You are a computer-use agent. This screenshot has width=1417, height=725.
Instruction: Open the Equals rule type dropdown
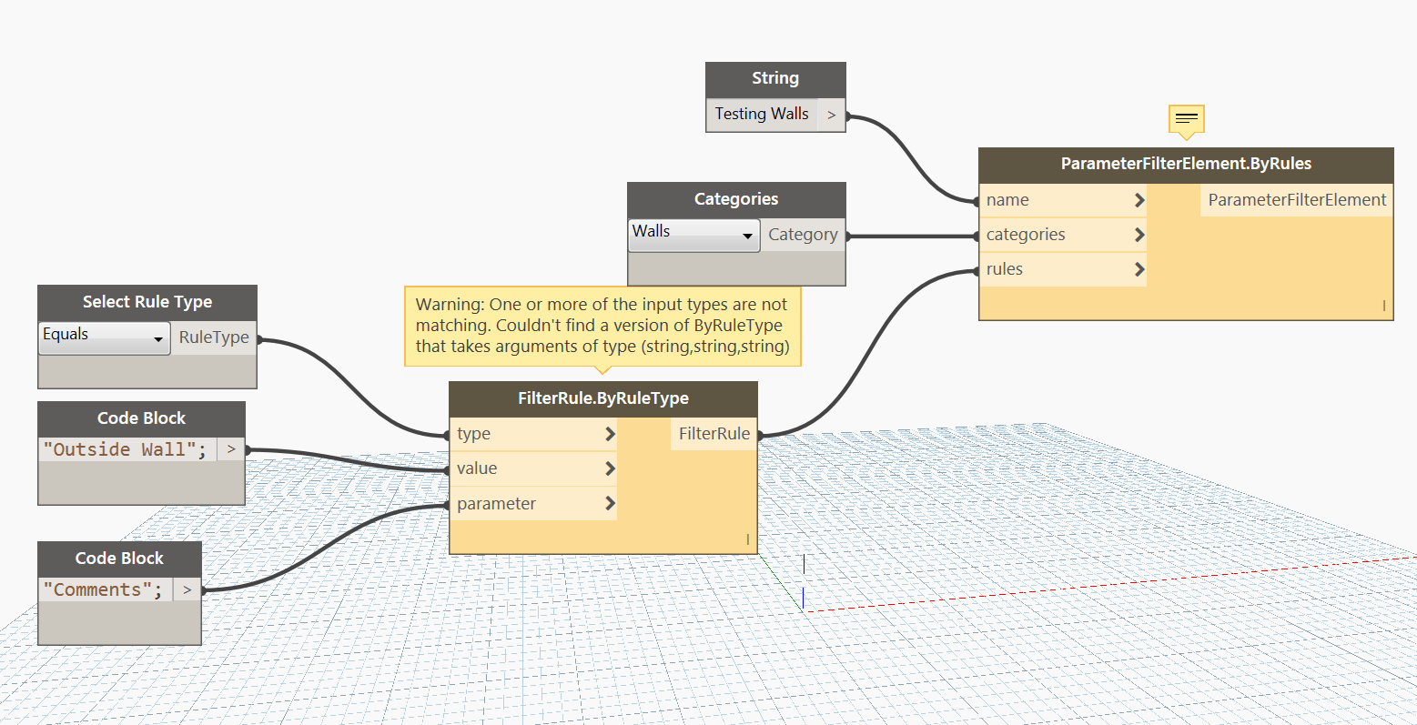(104, 337)
